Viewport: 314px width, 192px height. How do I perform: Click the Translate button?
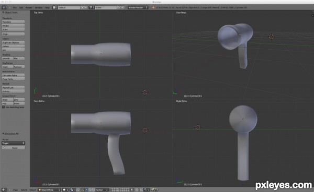tap(13, 22)
